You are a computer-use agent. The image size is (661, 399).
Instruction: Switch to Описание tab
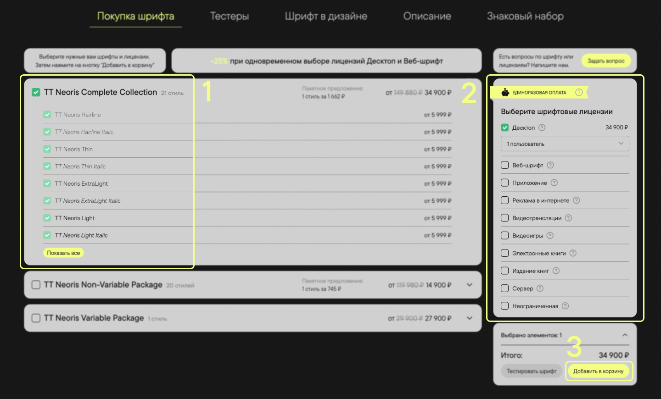click(x=427, y=16)
